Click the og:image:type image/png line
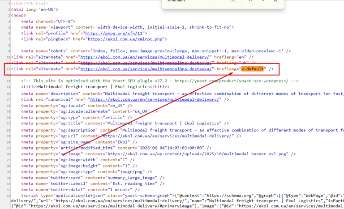This screenshot has height=209, width=344. [x=86, y=172]
